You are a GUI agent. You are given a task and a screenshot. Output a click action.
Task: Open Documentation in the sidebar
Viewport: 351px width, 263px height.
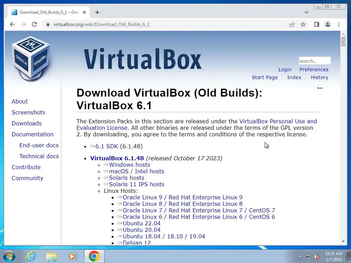pyautogui.click(x=33, y=134)
